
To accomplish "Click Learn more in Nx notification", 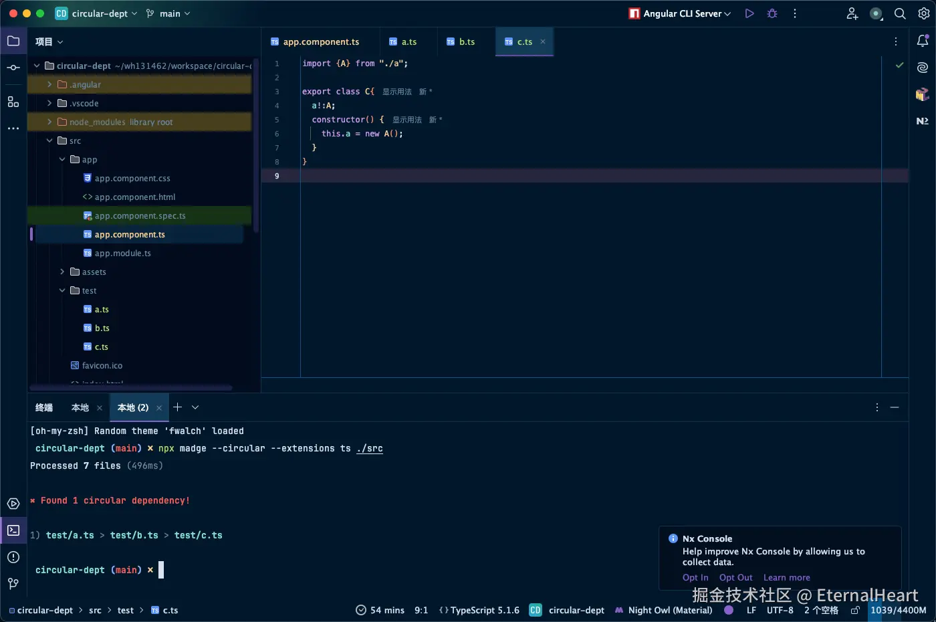I will [x=787, y=578].
